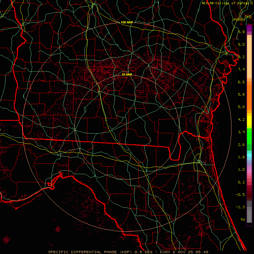Image resolution: width=254 pixels, height=254 pixels.
Task: Click the bright green band in legend
Action: 249,136
